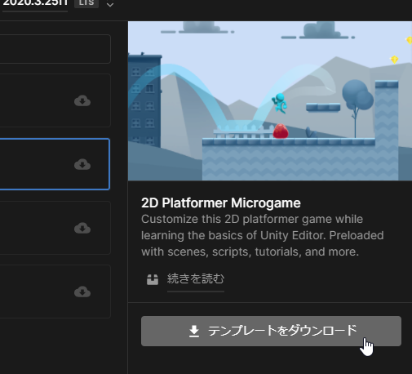Click the cloud download icon on the card directly below the highlighted card
412x374 pixels.
click(82, 228)
